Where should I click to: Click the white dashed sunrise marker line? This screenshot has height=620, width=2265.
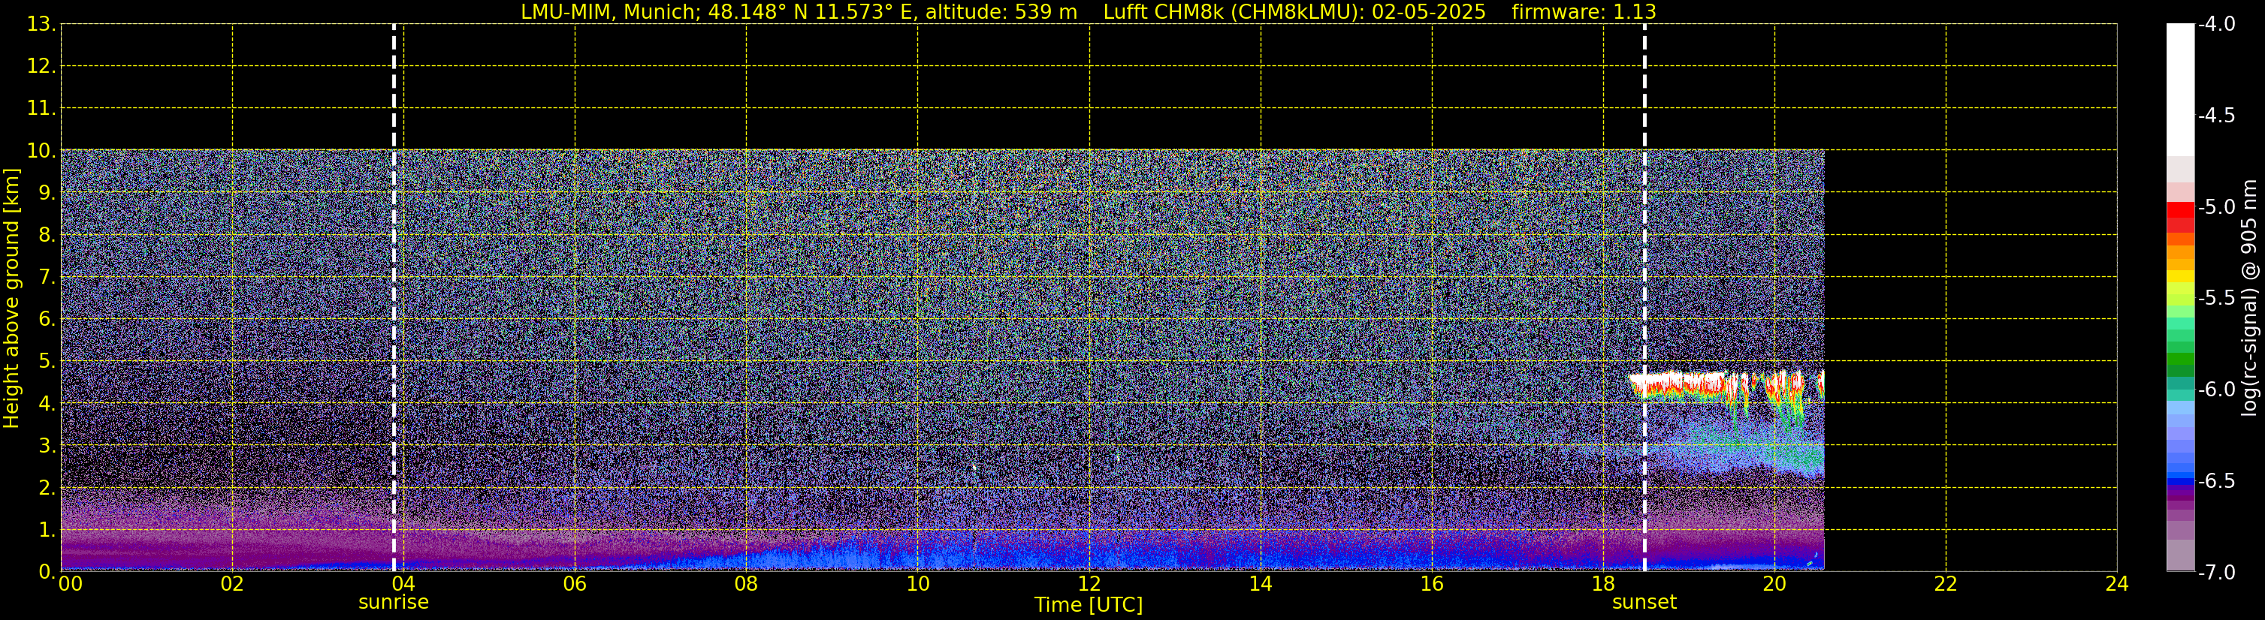click(x=393, y=298)
